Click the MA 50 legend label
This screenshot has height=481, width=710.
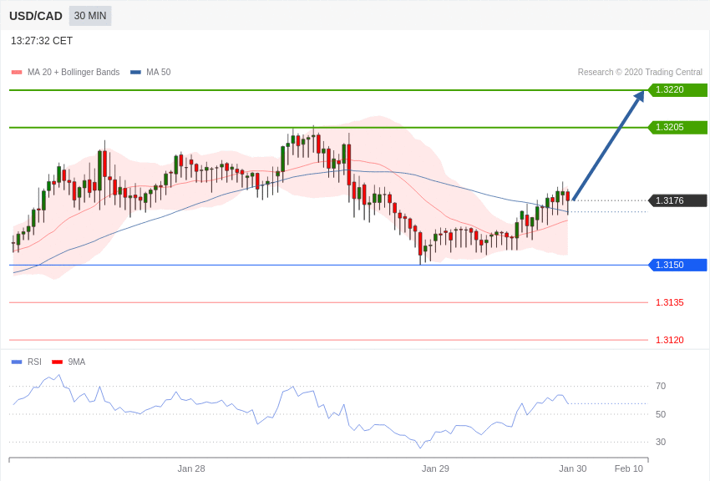click(159, 72)
